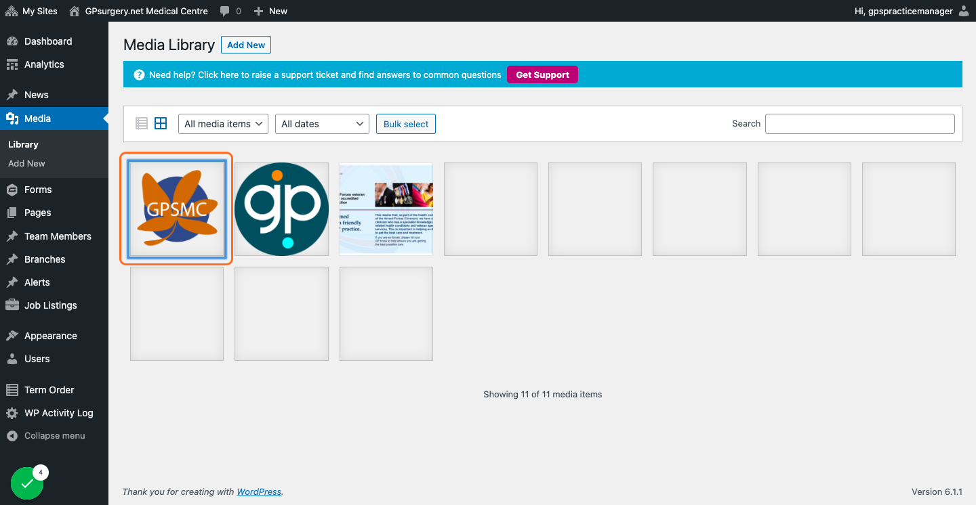
Task: Open the All media items dropdown
Action: point(223,124)
